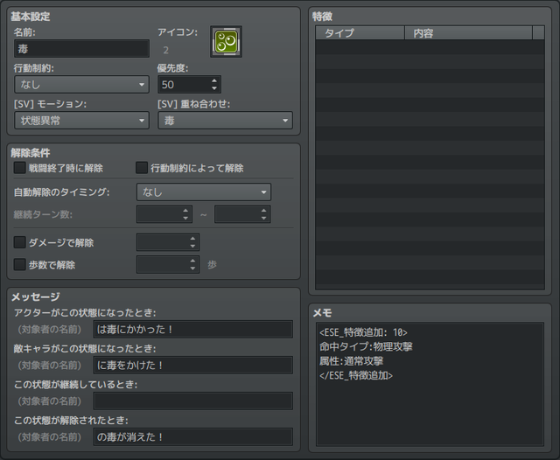Increase the 優先度 priority with the up arrow

click(214, 80)
